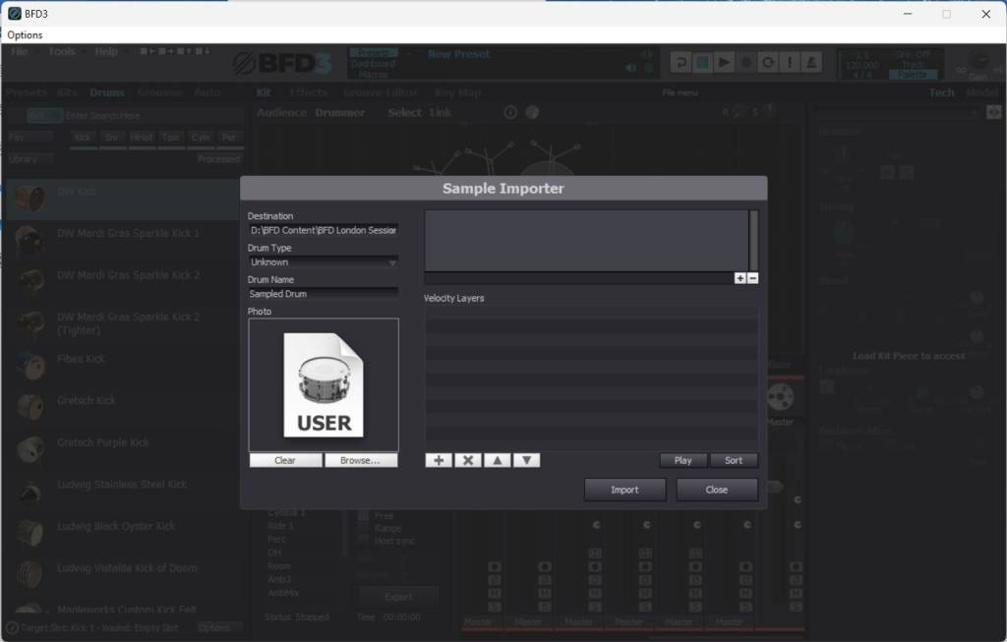
Task: Toggle the Cym kit piece filter
Action: click(x=201, y=138)
